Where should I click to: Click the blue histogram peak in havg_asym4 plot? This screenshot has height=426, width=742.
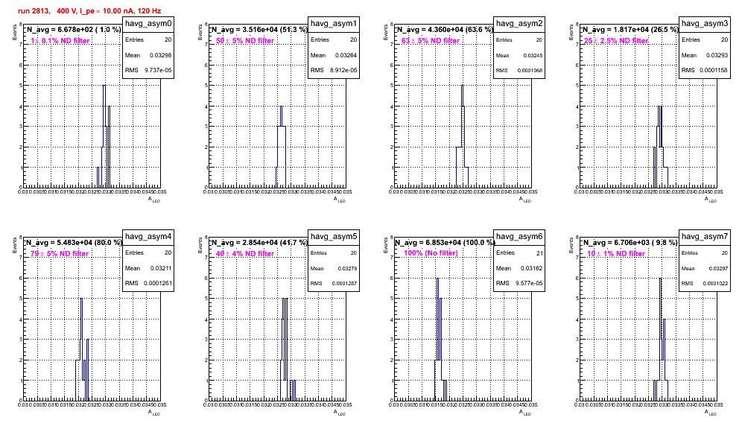click(81, 299)
